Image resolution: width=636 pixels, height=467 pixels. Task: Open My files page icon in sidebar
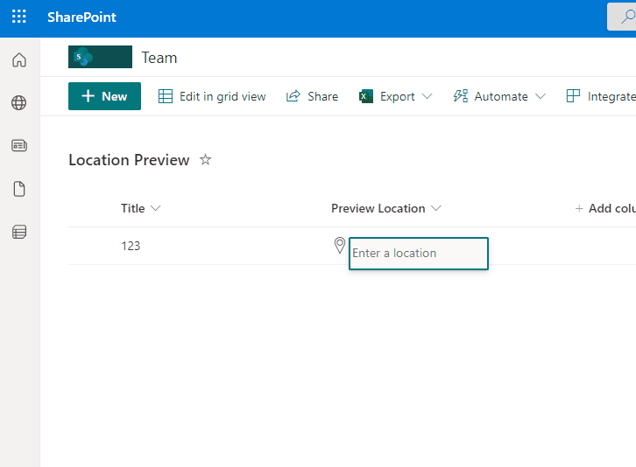point(19,189)
